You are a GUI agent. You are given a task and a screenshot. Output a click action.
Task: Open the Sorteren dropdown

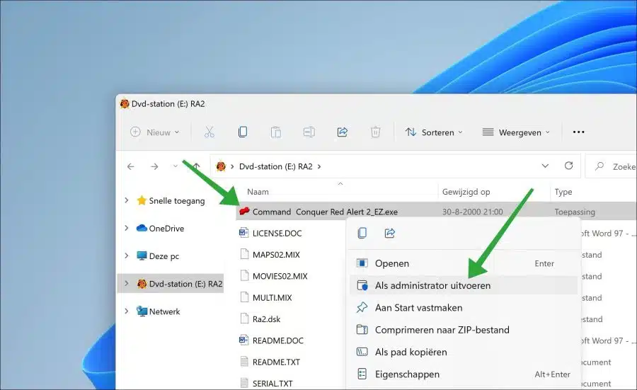pyautogui.click(x=434, y=132)
